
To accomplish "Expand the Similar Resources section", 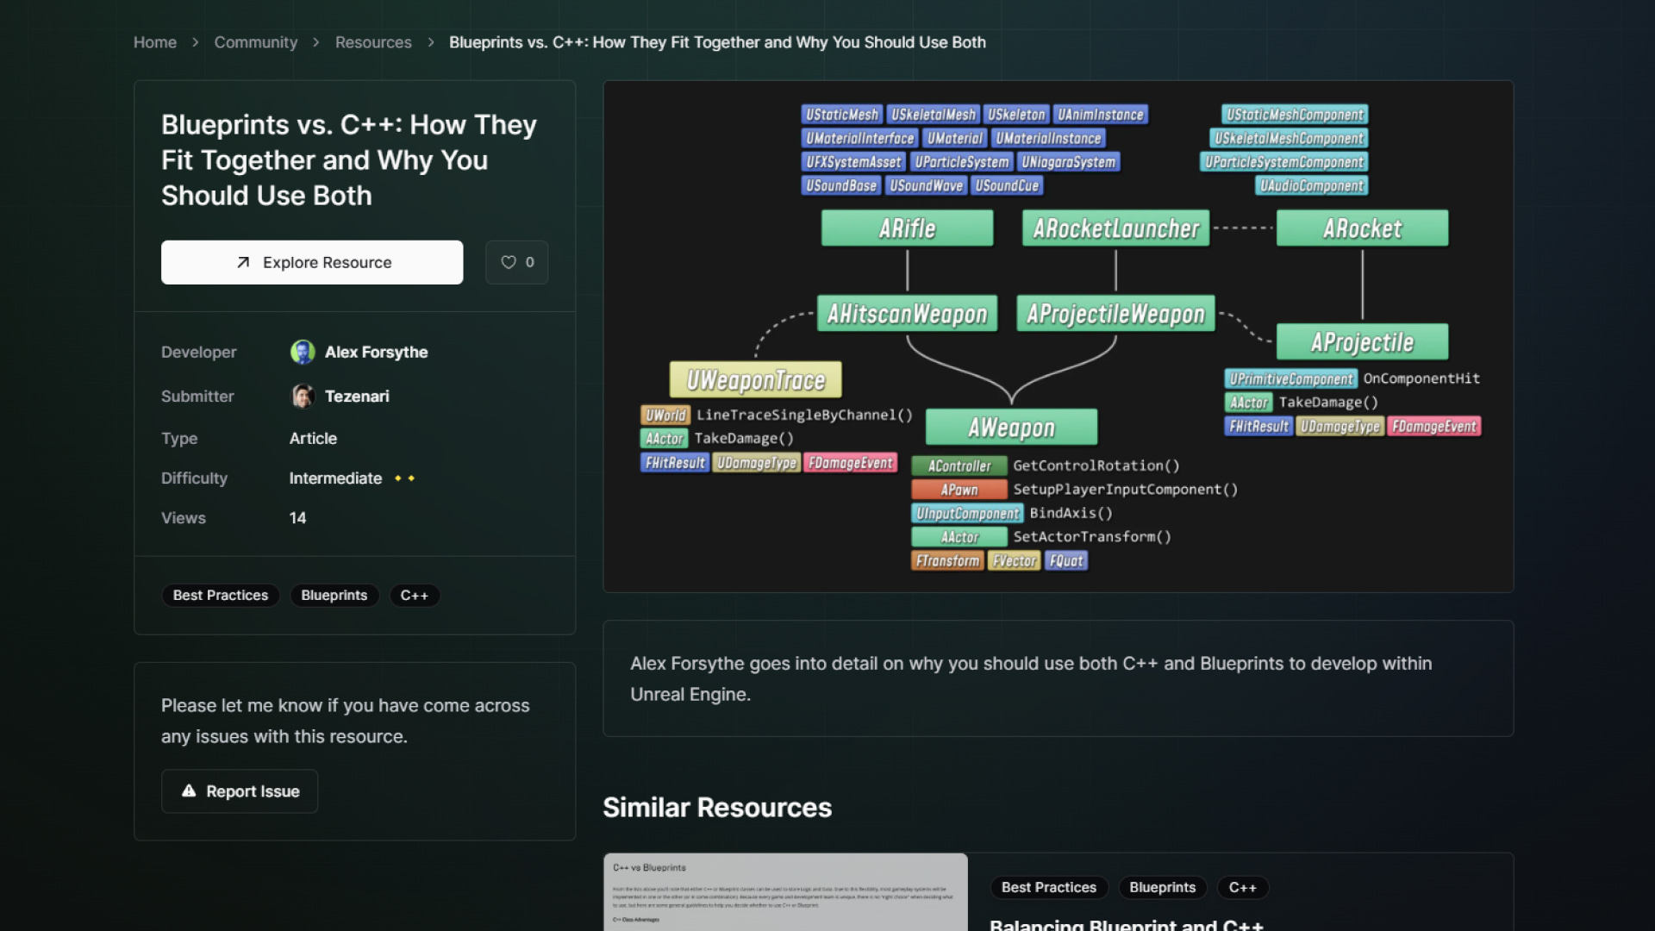I will 717,807.
